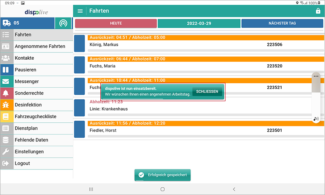This screenshot has height=195, width=325.
Task: Click the ambulance vehicle 05 icon
Action: pyautogui.click(x=7, y=23)
